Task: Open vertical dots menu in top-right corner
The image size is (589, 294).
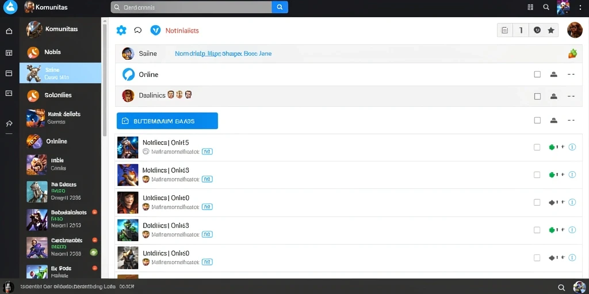Action: 579,7
